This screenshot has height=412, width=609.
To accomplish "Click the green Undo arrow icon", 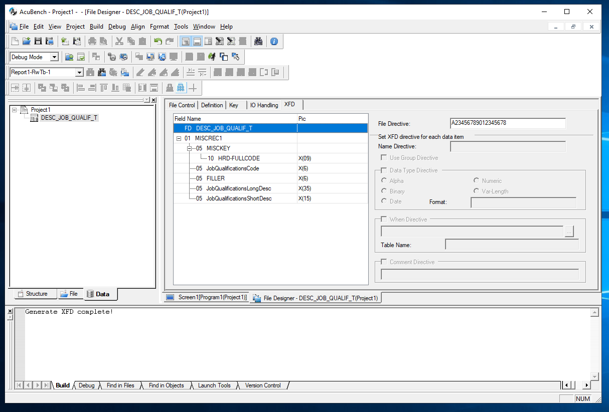I will coord(158,42).
